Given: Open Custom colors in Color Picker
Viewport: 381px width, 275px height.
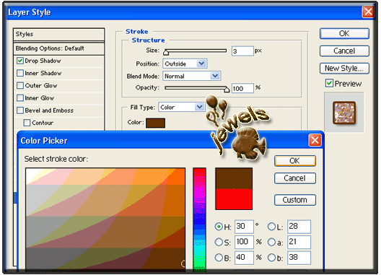Looking at the screenshot, I should pos(295,200).
